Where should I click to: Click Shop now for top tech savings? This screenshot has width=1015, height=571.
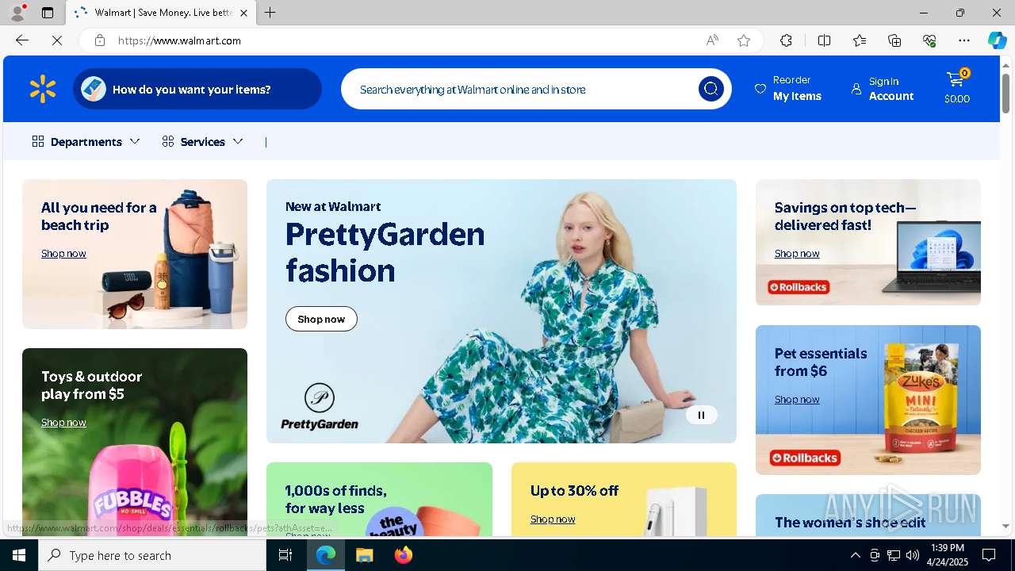pos(797,254)
